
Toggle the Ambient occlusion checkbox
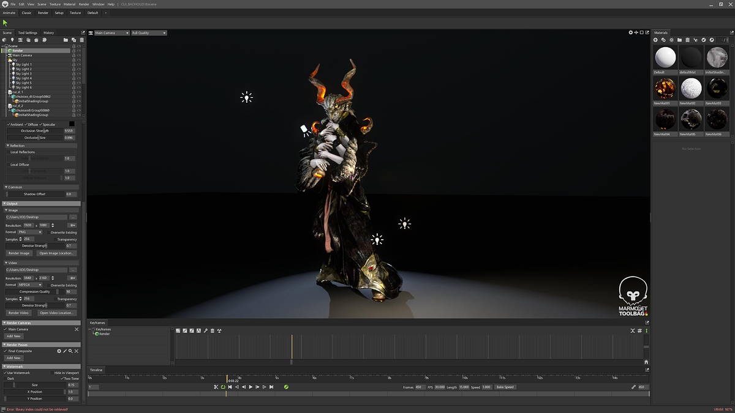pyautogui.click(x=9, y=124)
